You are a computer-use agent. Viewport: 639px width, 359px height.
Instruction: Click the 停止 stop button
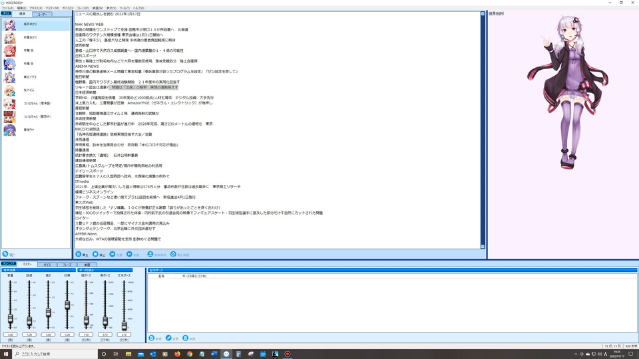pyautogui.click(x=95, y=254)
